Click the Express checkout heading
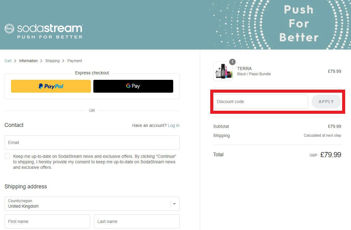 coord(92,73)
